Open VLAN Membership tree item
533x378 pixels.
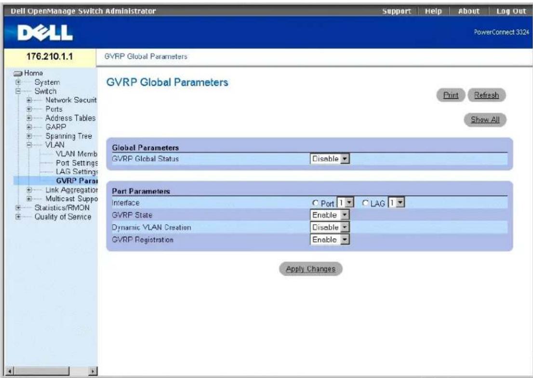(x=77, y=154)
